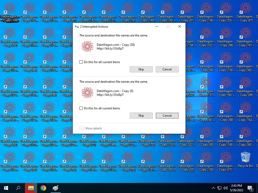This screenshot has height=193, width=258.
Task: Skip the Copy (9) conflict
Action: pyautogui.click(x=141, y=116)
